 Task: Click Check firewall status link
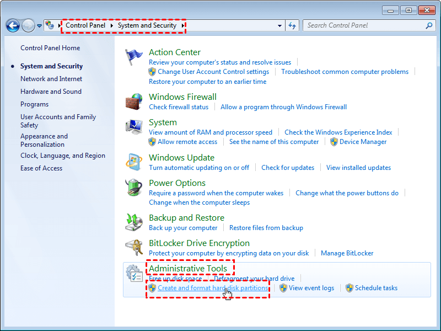click(179, 107)
